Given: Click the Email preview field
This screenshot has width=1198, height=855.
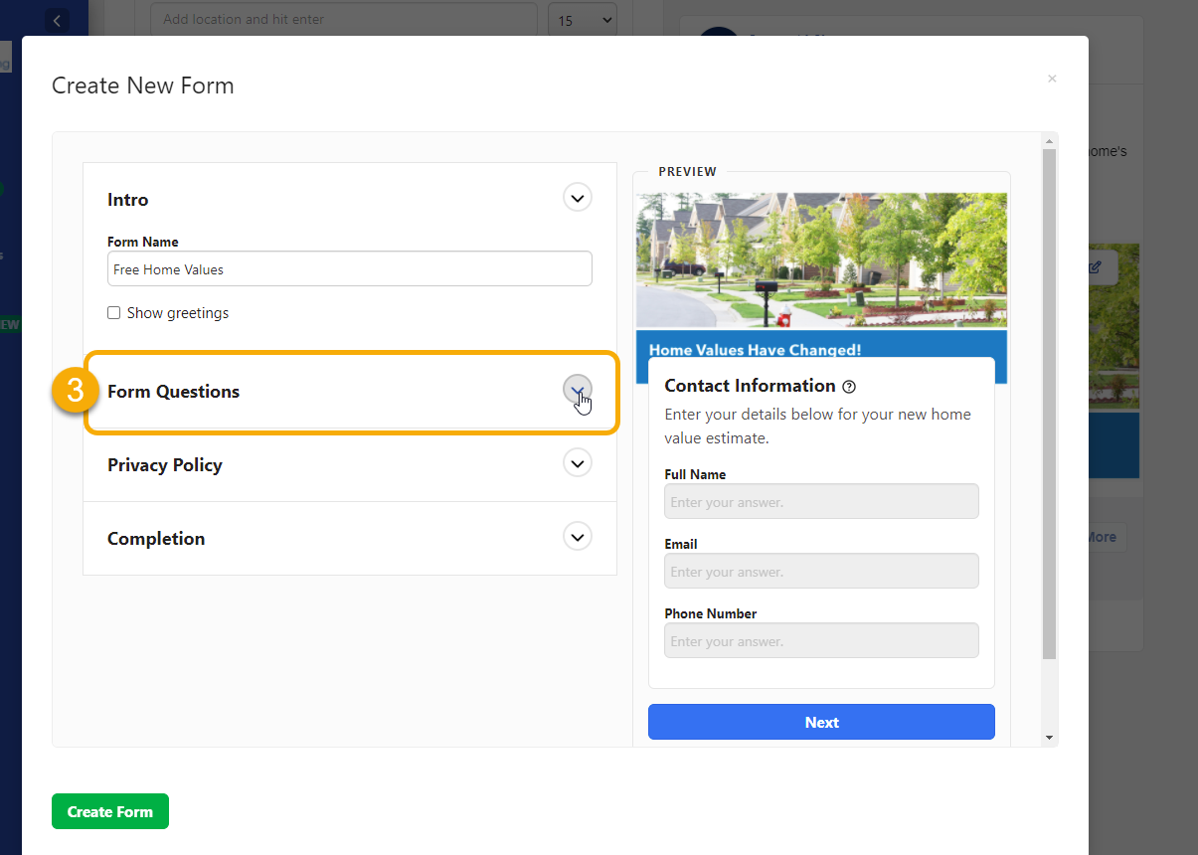Looking at the screenshot, I should [821, 572].
